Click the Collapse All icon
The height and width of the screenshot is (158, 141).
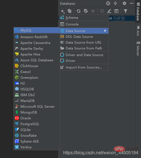(115, 3)
